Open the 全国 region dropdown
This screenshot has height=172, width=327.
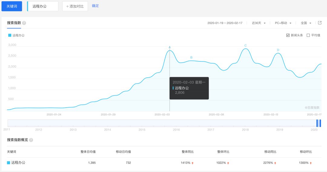pyautogui.click(x=306, y=23)
